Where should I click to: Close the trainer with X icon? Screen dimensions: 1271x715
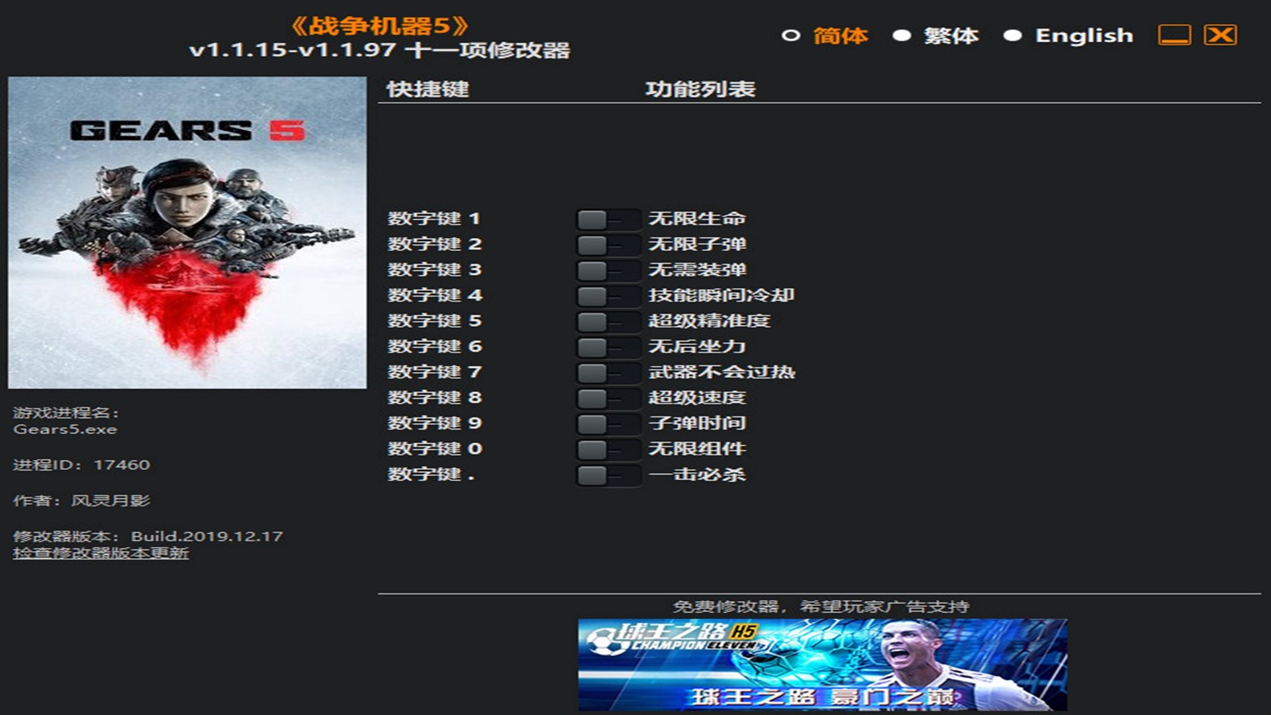[x=1220, y=35]
